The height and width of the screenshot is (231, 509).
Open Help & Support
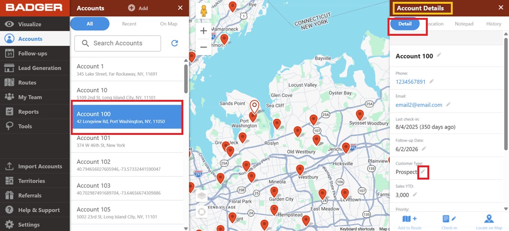tap(35, 210)
